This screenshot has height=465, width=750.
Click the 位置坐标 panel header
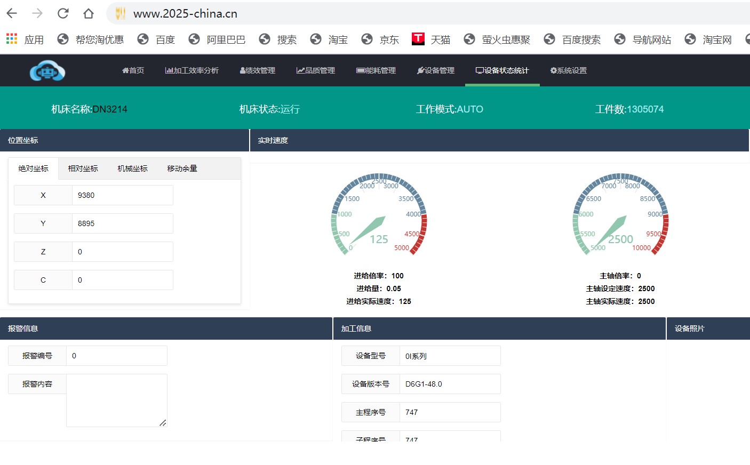click(x=124, y=140)
